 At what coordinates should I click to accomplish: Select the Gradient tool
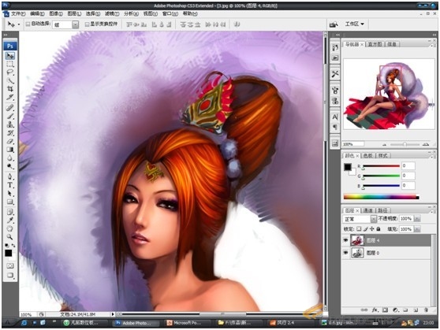10,150
